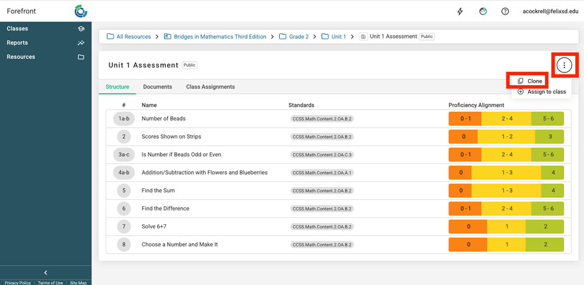Click the Forefront logo icon
Screen dimensions: 584x285
click(x=81, y=11)
